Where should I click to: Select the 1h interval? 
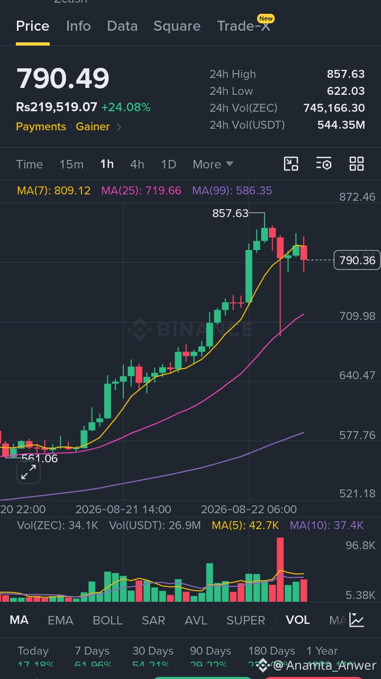(107, 164)
